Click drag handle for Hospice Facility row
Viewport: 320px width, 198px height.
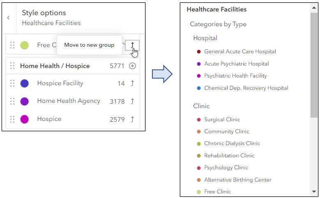(12, 84)
